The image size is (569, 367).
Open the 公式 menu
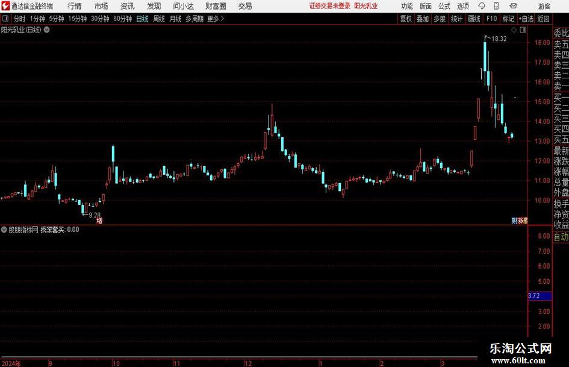pyautogui.click(x=444, y=6)
